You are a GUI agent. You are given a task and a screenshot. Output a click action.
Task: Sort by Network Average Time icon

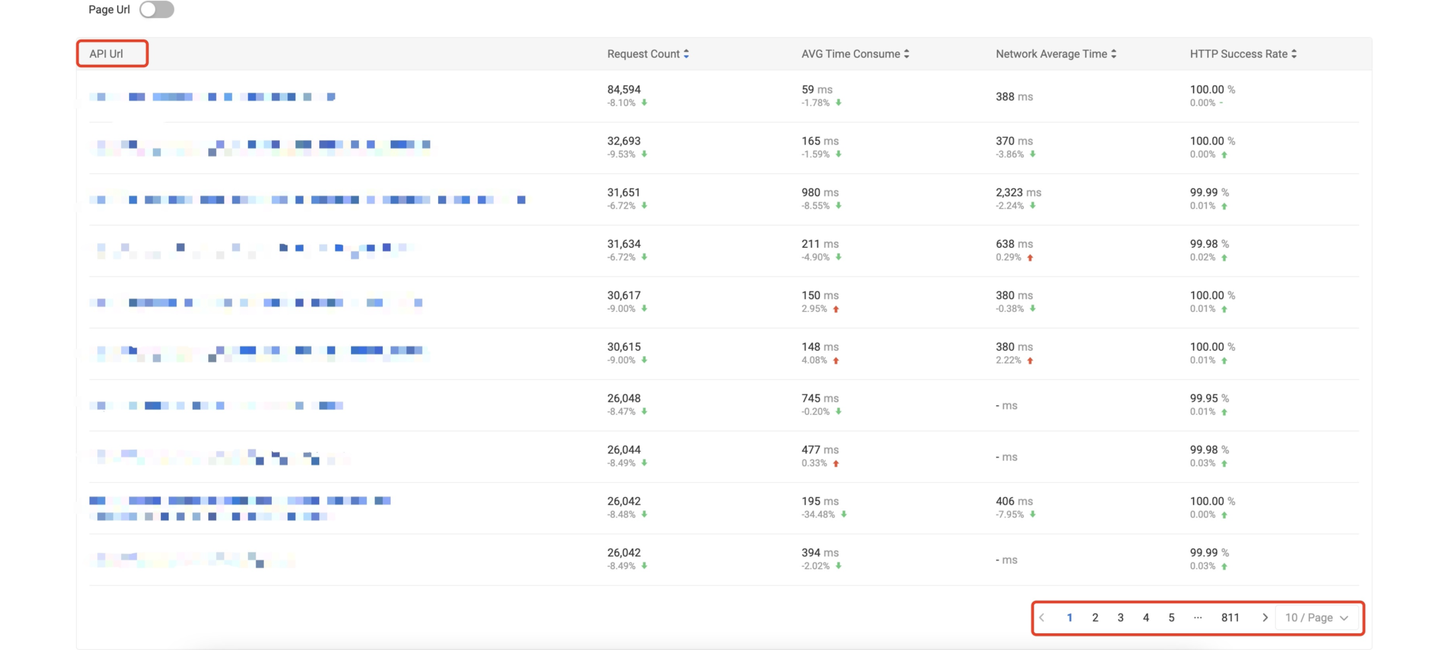click(1113, 54)
